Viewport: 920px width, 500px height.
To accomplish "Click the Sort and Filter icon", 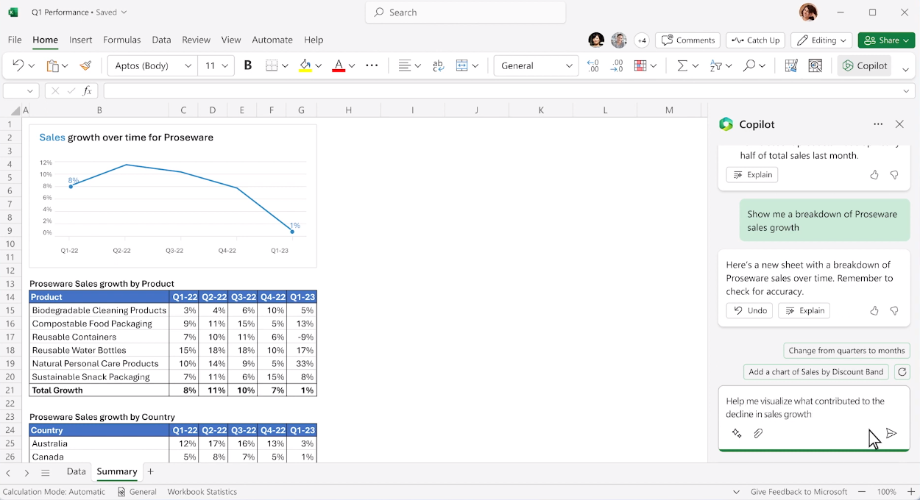I will click(x=716, y=65).
